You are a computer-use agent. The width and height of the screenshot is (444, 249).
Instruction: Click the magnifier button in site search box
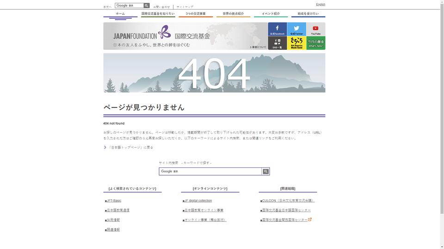[x=265, y=172]
